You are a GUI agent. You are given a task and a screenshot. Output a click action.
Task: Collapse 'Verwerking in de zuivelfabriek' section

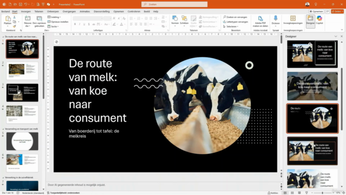click(x=3, y=178)
